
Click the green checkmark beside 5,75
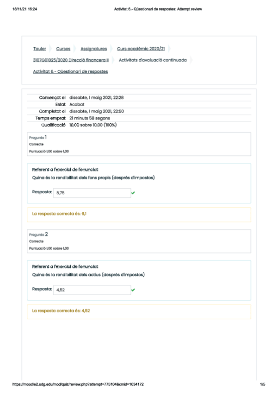click(133, 193)
